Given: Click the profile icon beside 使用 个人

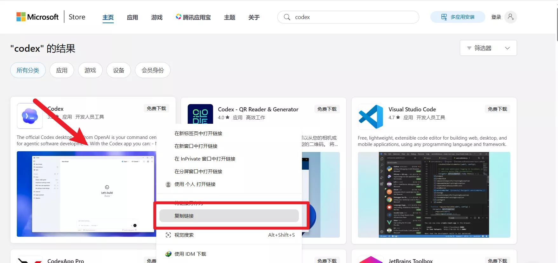Looking at the screenshot, I should [x=168, y=184].
